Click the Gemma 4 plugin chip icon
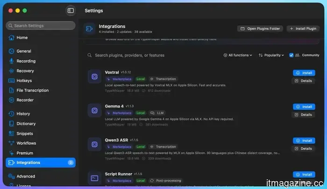 pyautogui.click(x=94, y=110)
